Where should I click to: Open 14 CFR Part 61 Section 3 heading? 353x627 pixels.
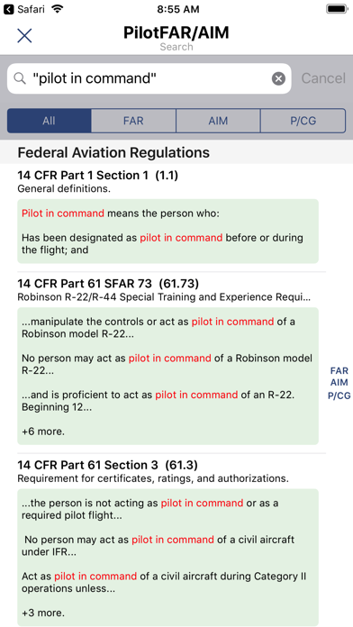pos(107,465)
